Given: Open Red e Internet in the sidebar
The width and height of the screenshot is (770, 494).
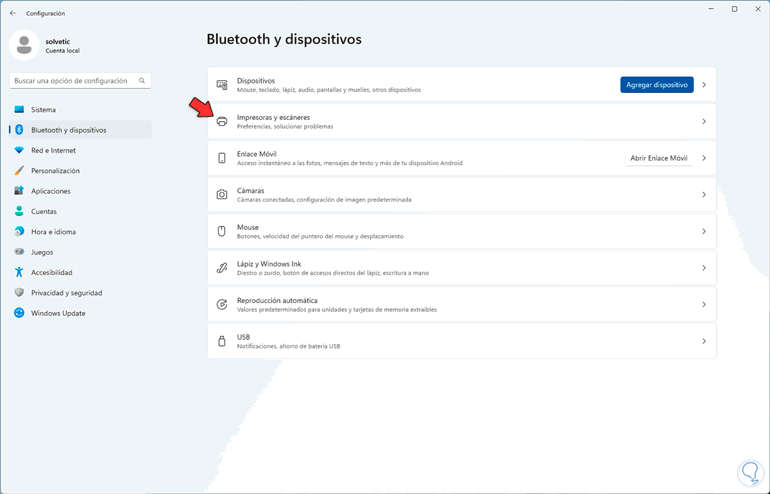Looking at the screenshot, I should pos(53,151).
